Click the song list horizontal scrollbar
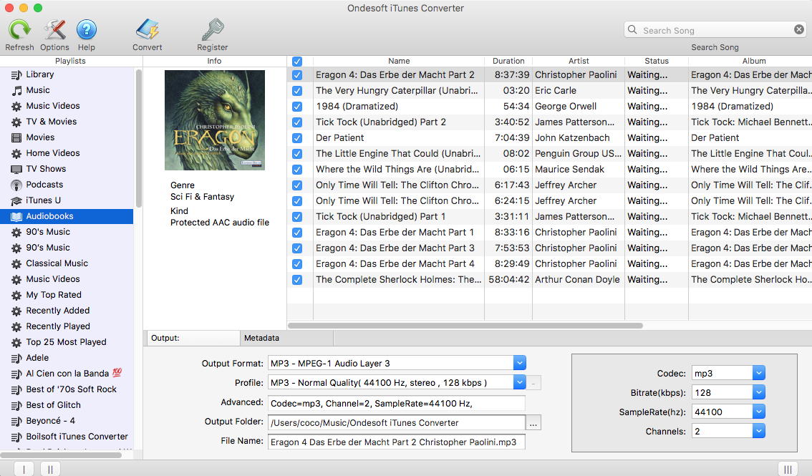The image size is (812, 476). (465, 326)
